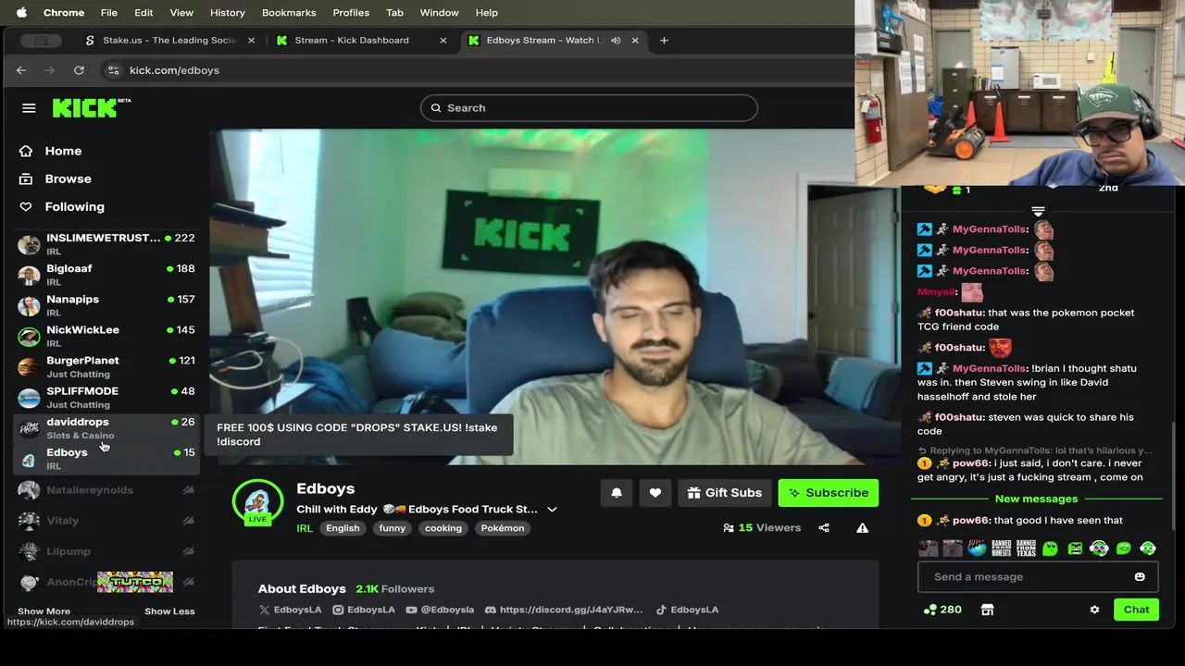Open the Profiles menu
The height and width of the screenshot is (666, 1185).
click(x=351, y=13)
